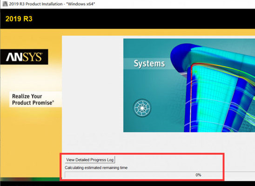The width and height of the screenshot is (255, 186).
Task: Click the Systems banner image
Action: click(189, 85)
